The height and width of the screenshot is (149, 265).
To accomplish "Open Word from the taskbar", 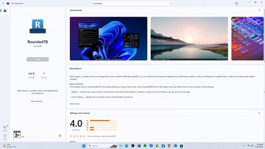I will pos(139,146).
